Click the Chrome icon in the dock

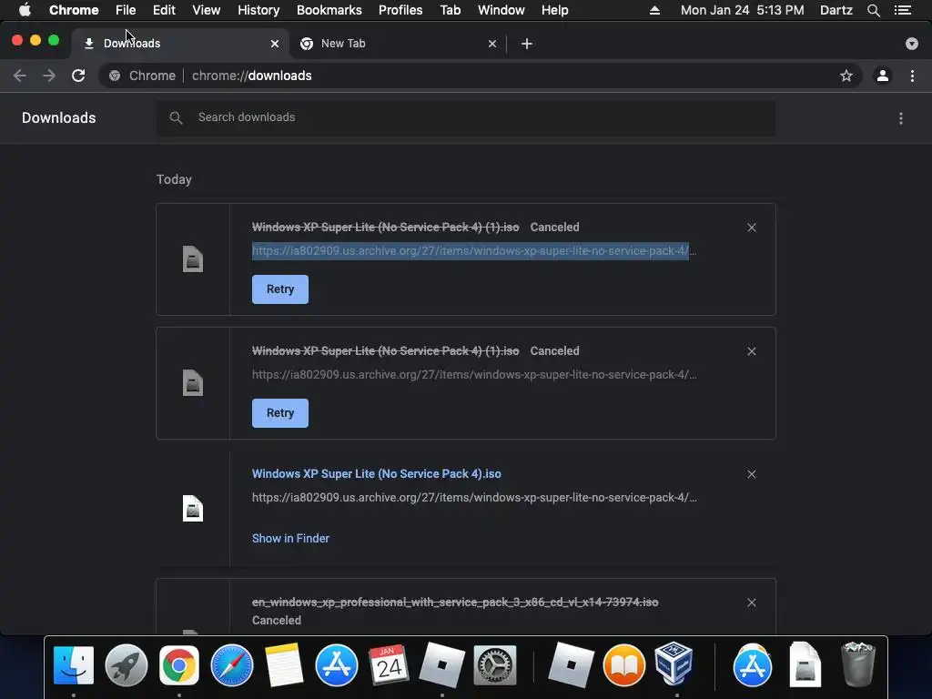click(179, 665)
